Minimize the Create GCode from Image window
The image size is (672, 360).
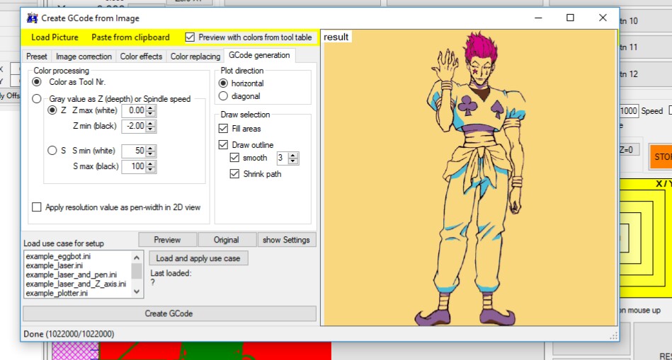pyautogui.click(x=538, y=18)
